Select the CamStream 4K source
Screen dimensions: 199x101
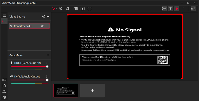coord(29,26)
